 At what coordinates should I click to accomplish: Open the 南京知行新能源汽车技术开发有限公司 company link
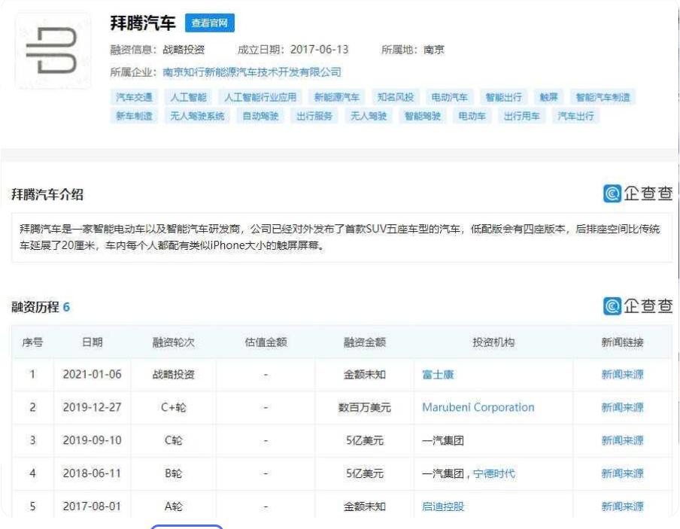click(252, 72)
